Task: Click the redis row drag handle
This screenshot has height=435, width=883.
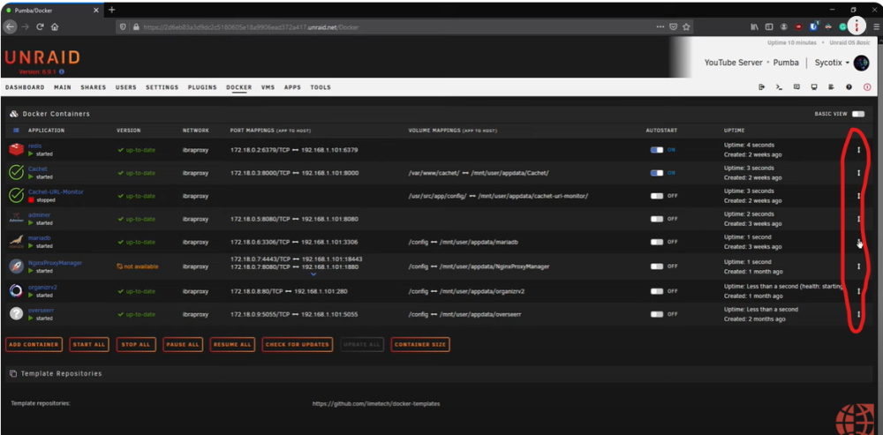Action: click(859, 150)
